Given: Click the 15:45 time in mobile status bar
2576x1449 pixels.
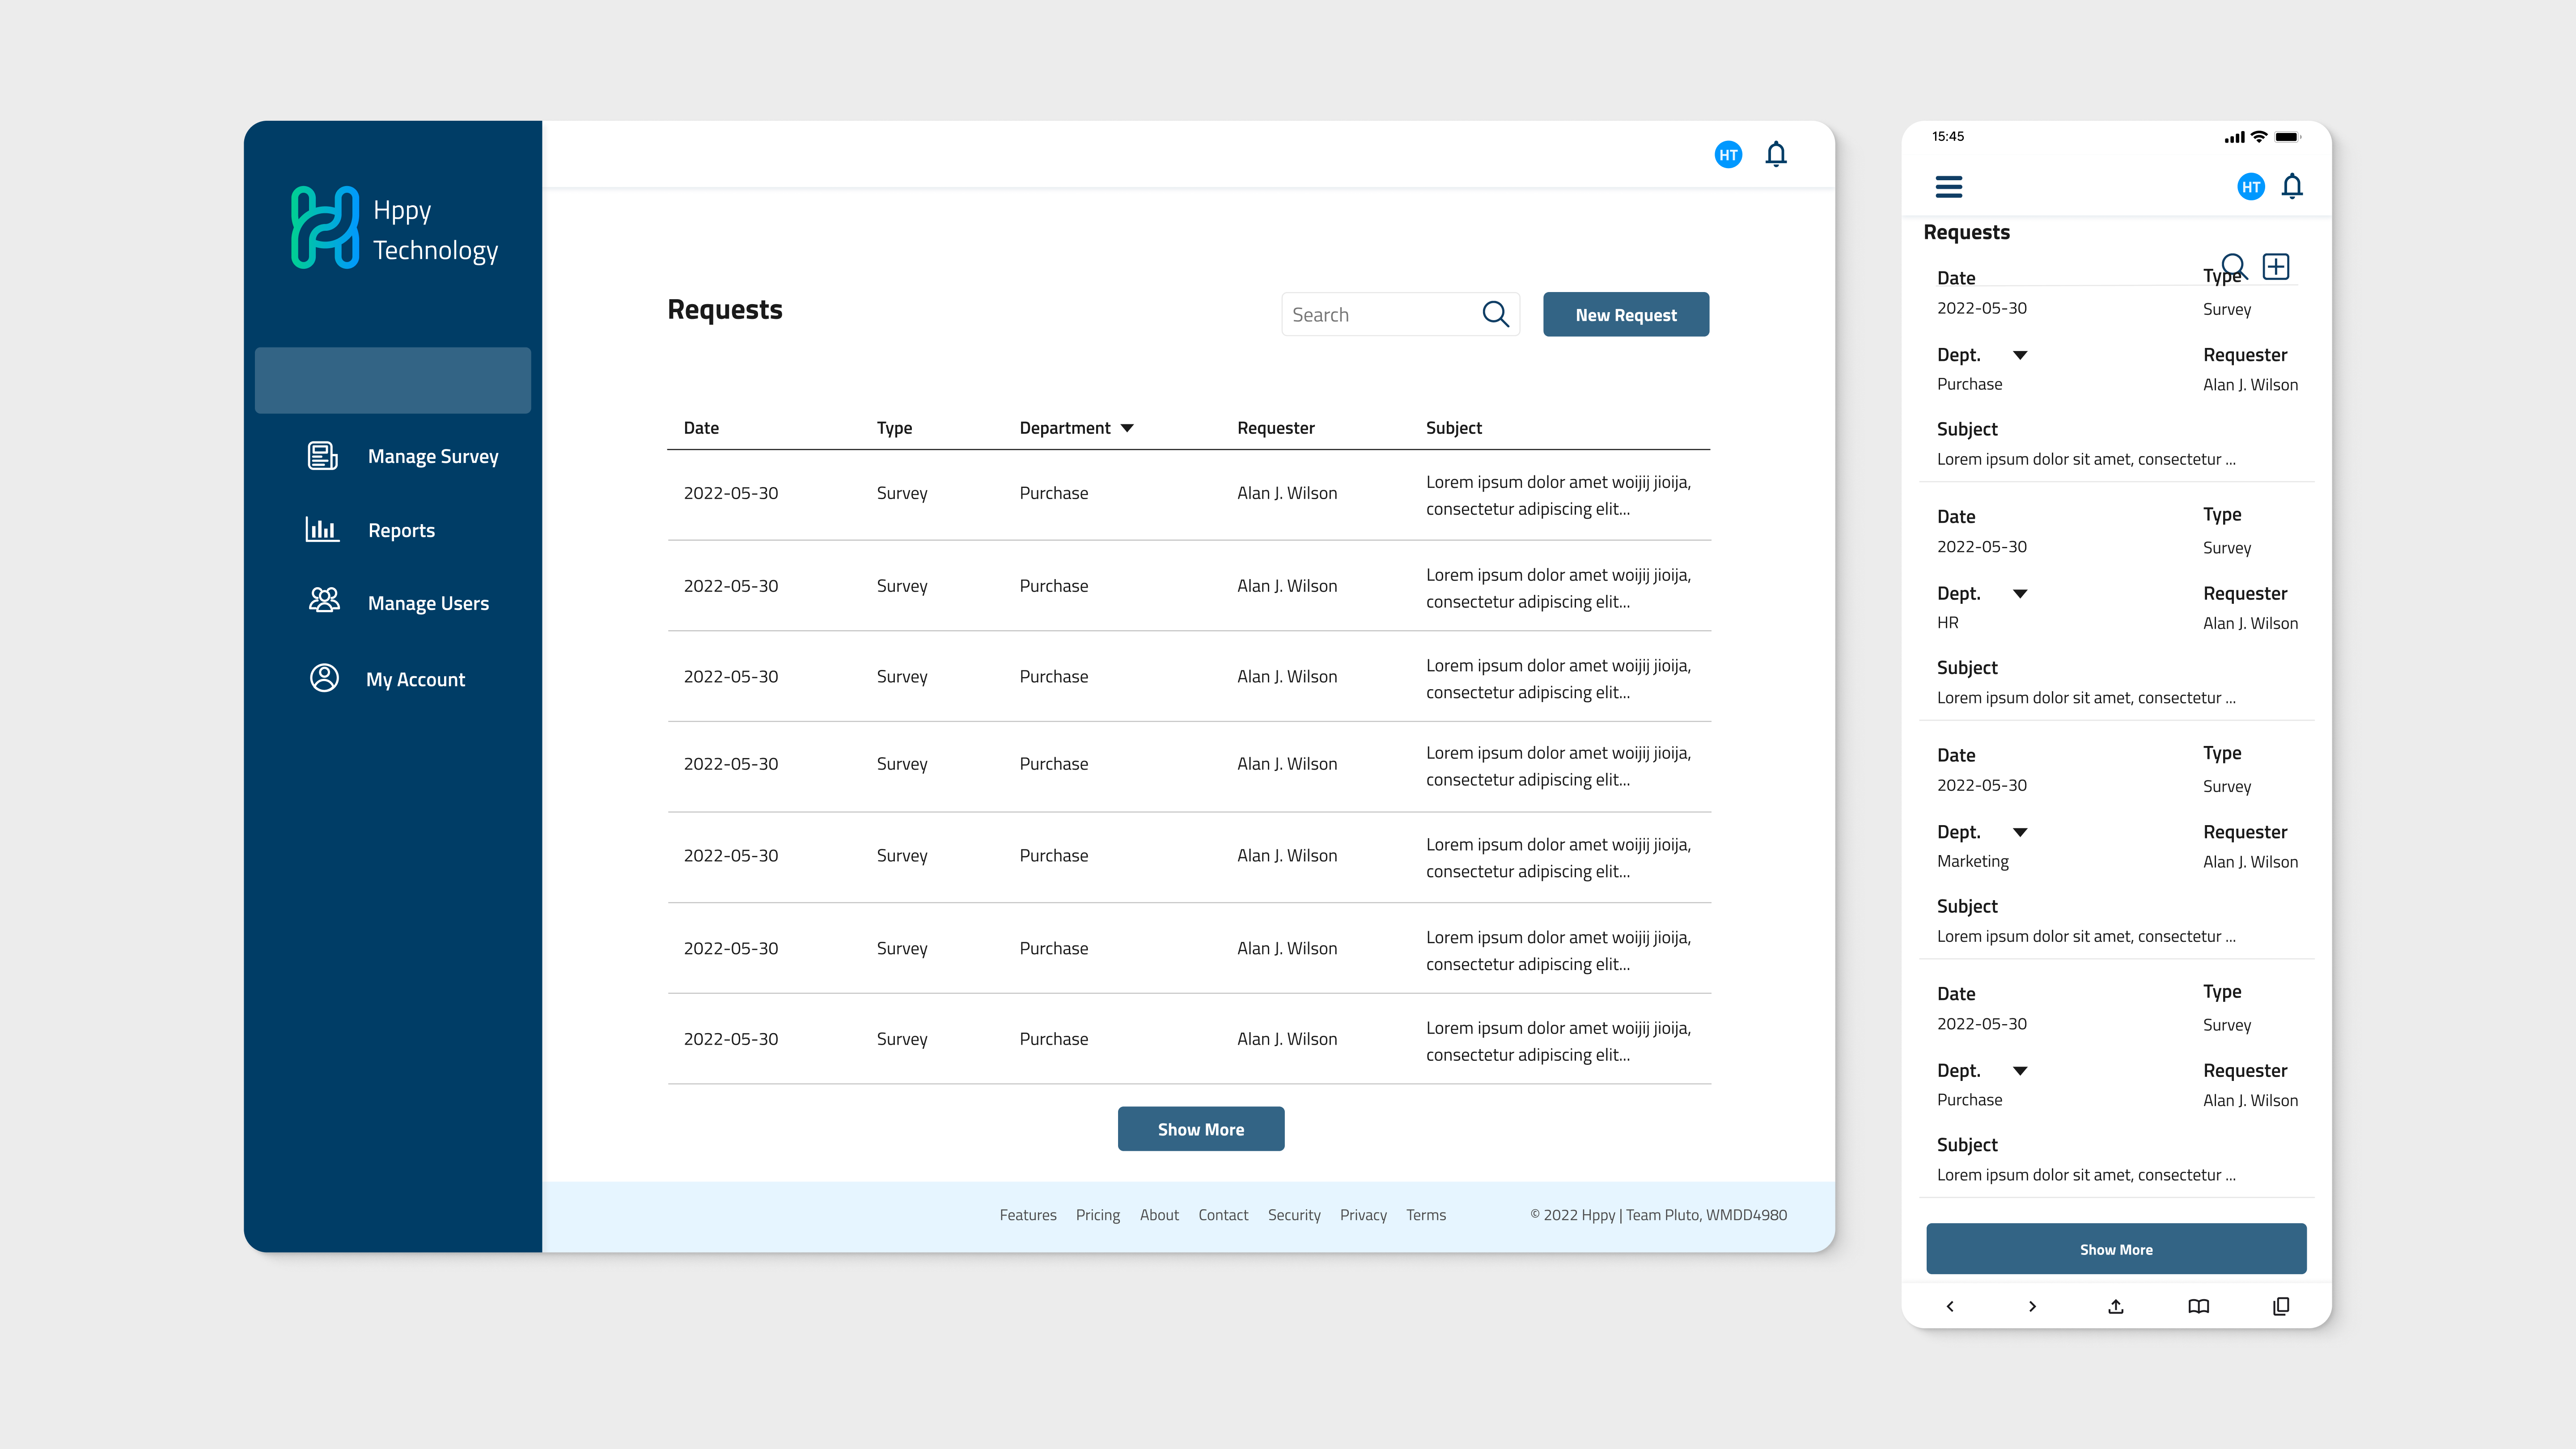Looking at the screenshot, I should click(1947, 136).
